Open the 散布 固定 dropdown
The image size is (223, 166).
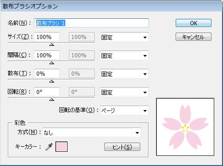[124, 74]
